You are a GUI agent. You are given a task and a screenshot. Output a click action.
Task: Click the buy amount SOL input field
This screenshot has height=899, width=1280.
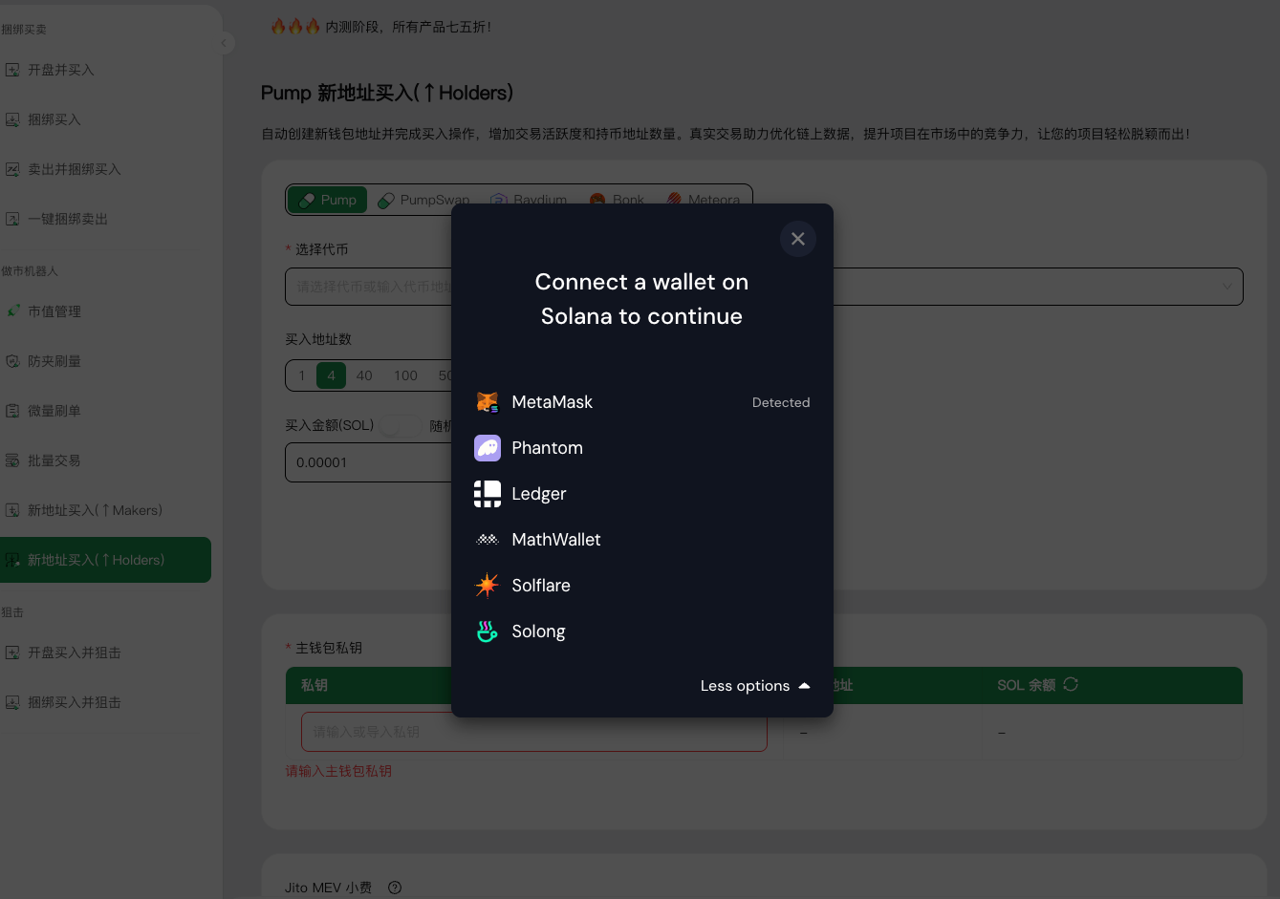click(x=368, y=462)
